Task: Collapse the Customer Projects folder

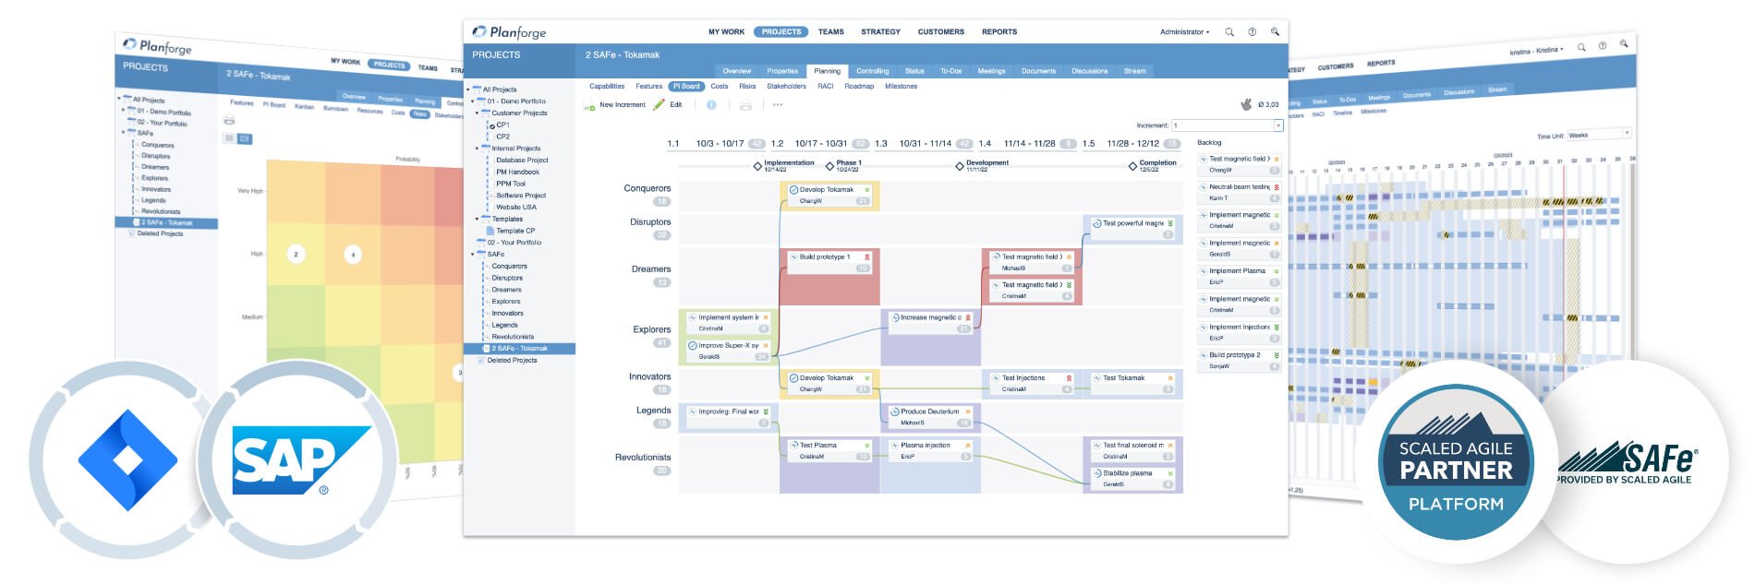Action: pos(478,113)
